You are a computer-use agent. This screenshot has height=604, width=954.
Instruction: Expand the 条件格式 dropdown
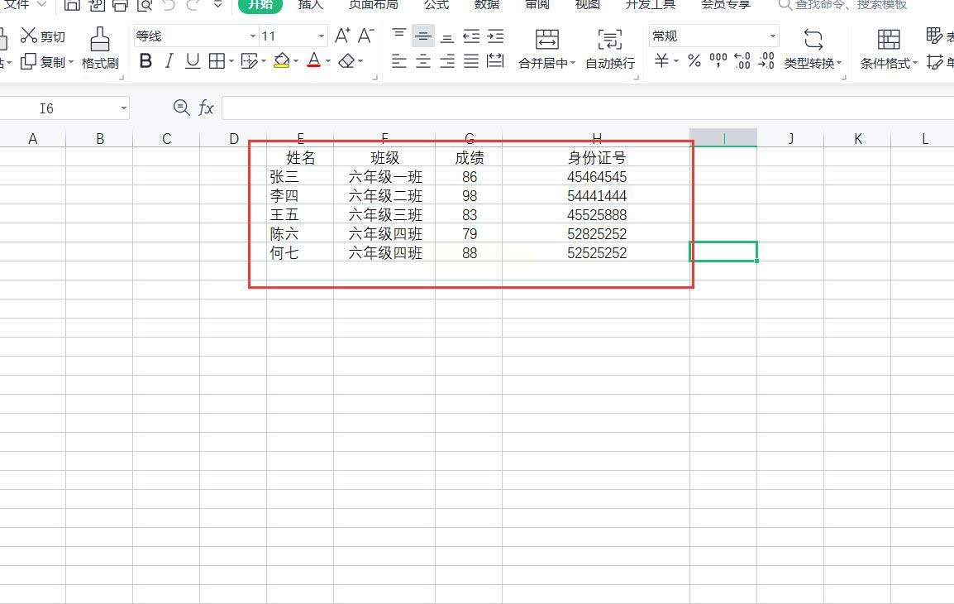click(914, 63)
